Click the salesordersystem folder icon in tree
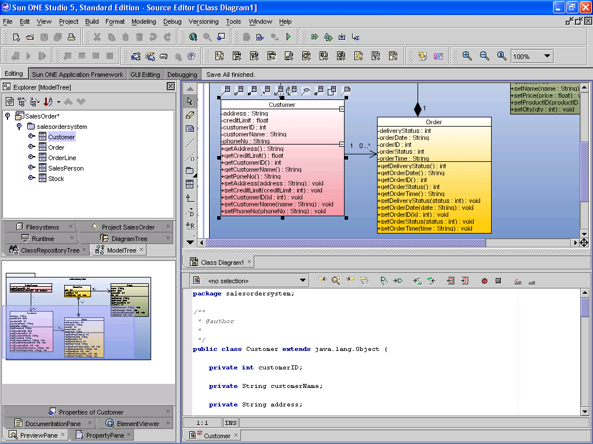Screen dimensions: 593x444 point(31,127)
